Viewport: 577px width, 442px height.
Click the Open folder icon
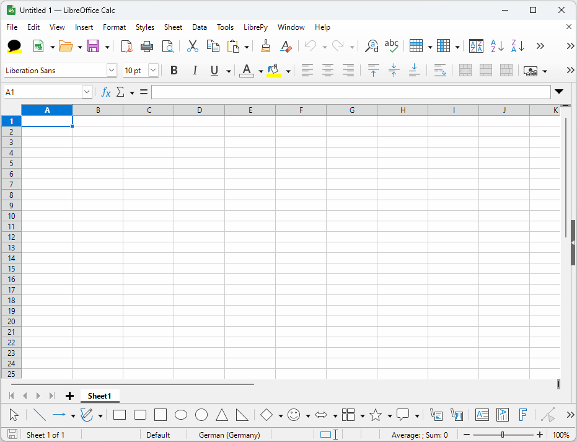[x=66, y=46]
